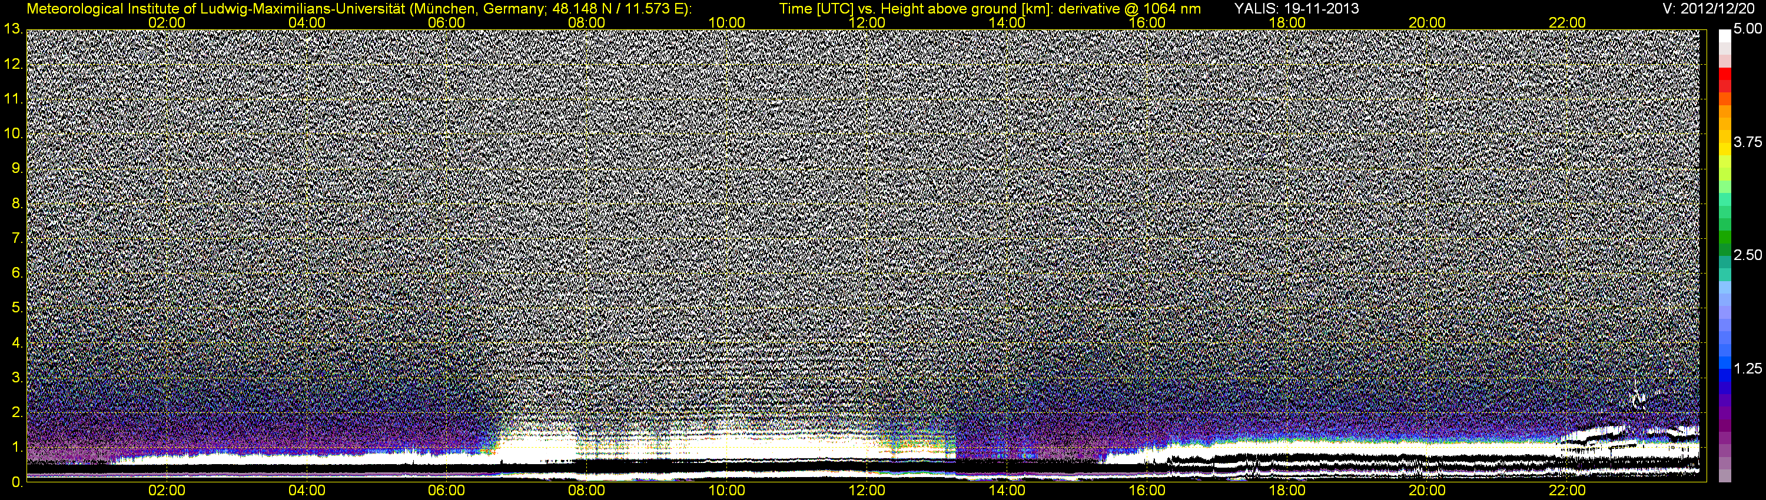
Task: Click the height axis label 4
Action: click(x=17, y=342)
